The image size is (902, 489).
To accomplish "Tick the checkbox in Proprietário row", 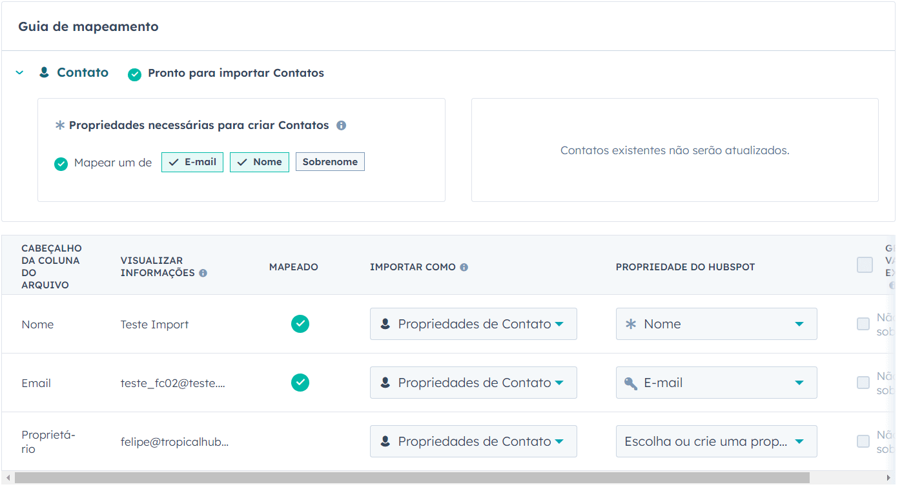I will coord(863,441).
